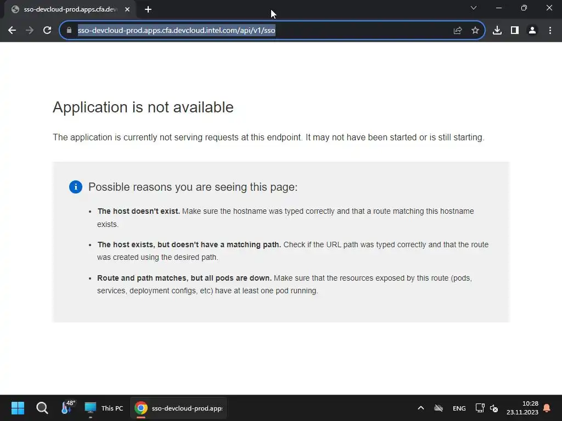Click 'Possible reasons you are seeing this page:' text

pyautogui.click(x=193, y=187)
